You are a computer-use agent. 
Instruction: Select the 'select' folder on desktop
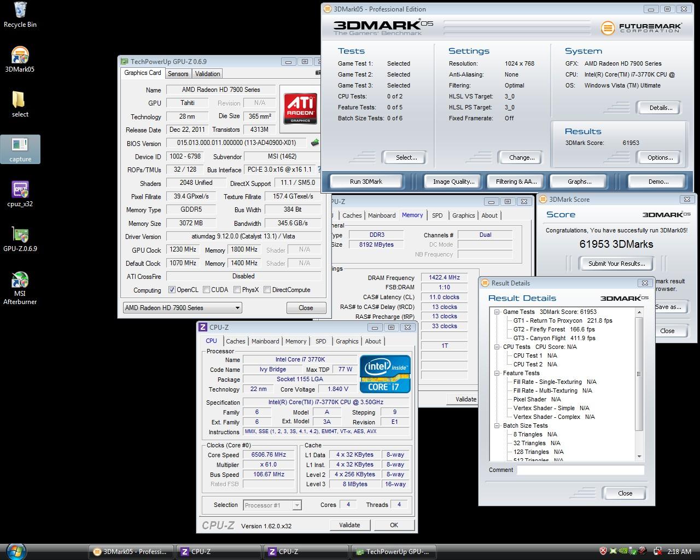point(20,104)
